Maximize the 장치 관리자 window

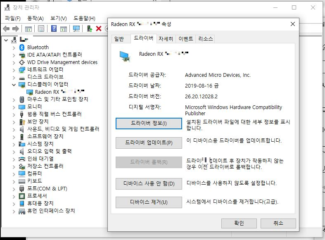click(294, 8)
